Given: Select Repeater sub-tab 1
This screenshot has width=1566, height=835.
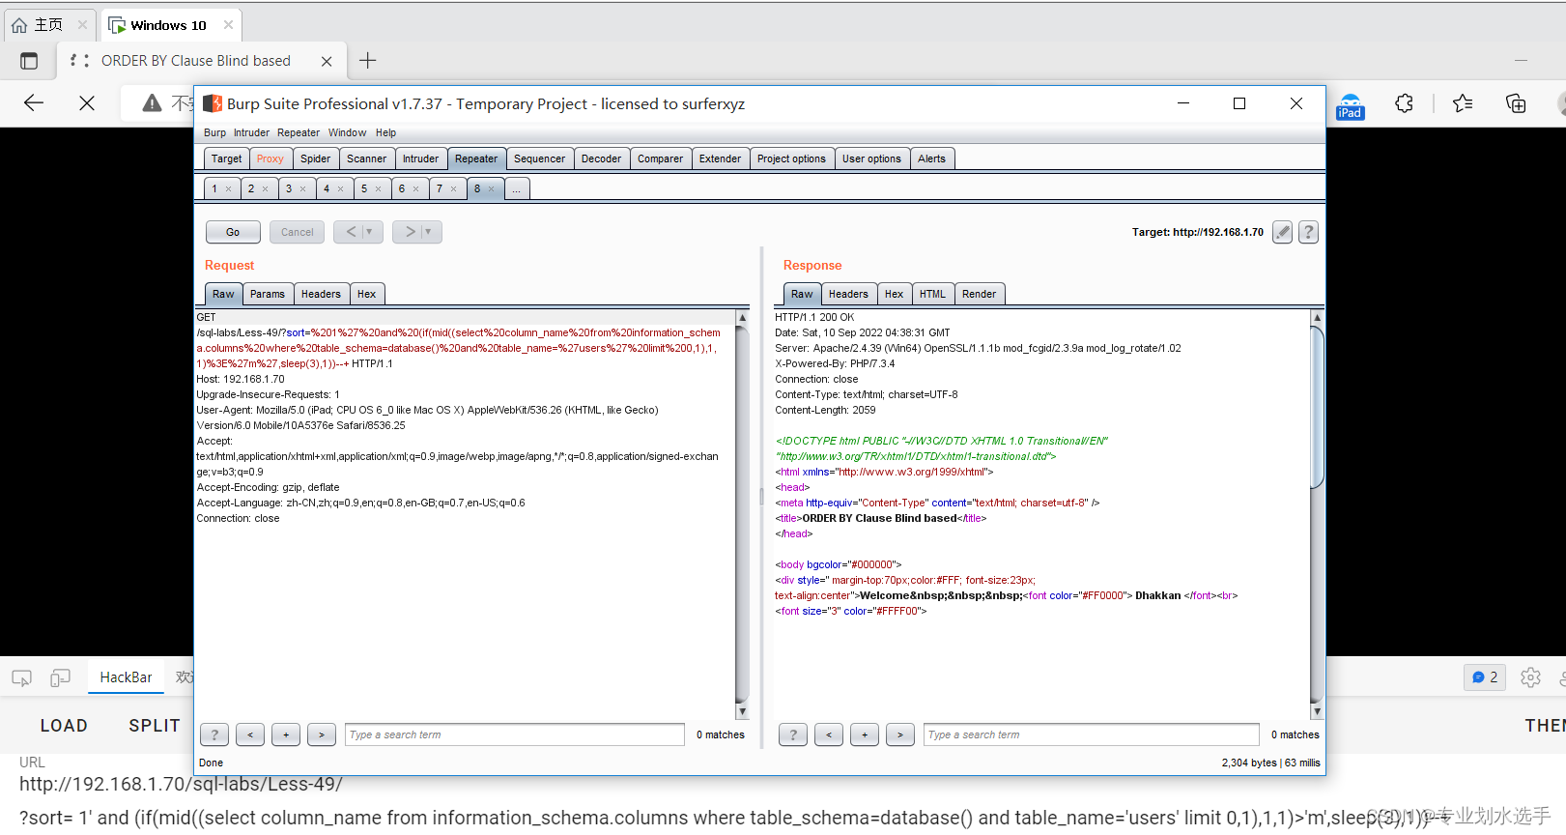Looking at the screenshot, I should tap(214, 188).
